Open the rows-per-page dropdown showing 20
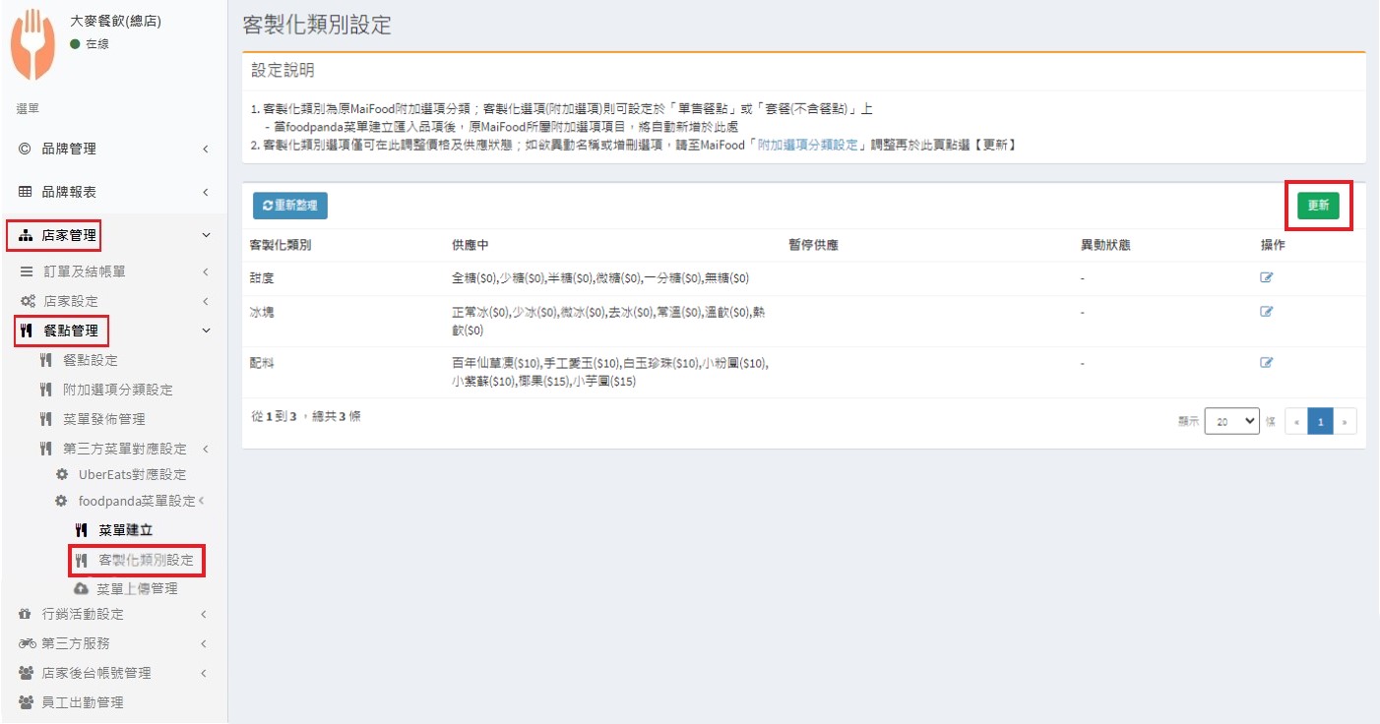The width and height of the screenshot is (1380, 724). point(1232,421)
